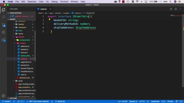Open the Search view in activity bar

click(x=3, y=17)
